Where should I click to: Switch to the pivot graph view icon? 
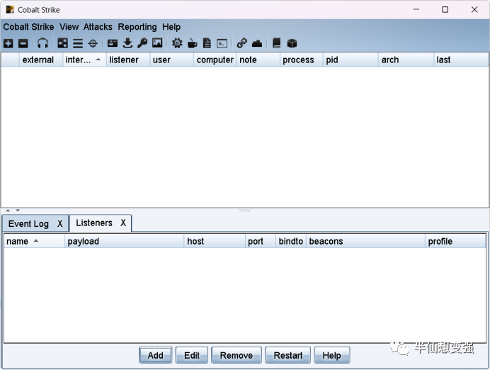[x=62, y=43]
